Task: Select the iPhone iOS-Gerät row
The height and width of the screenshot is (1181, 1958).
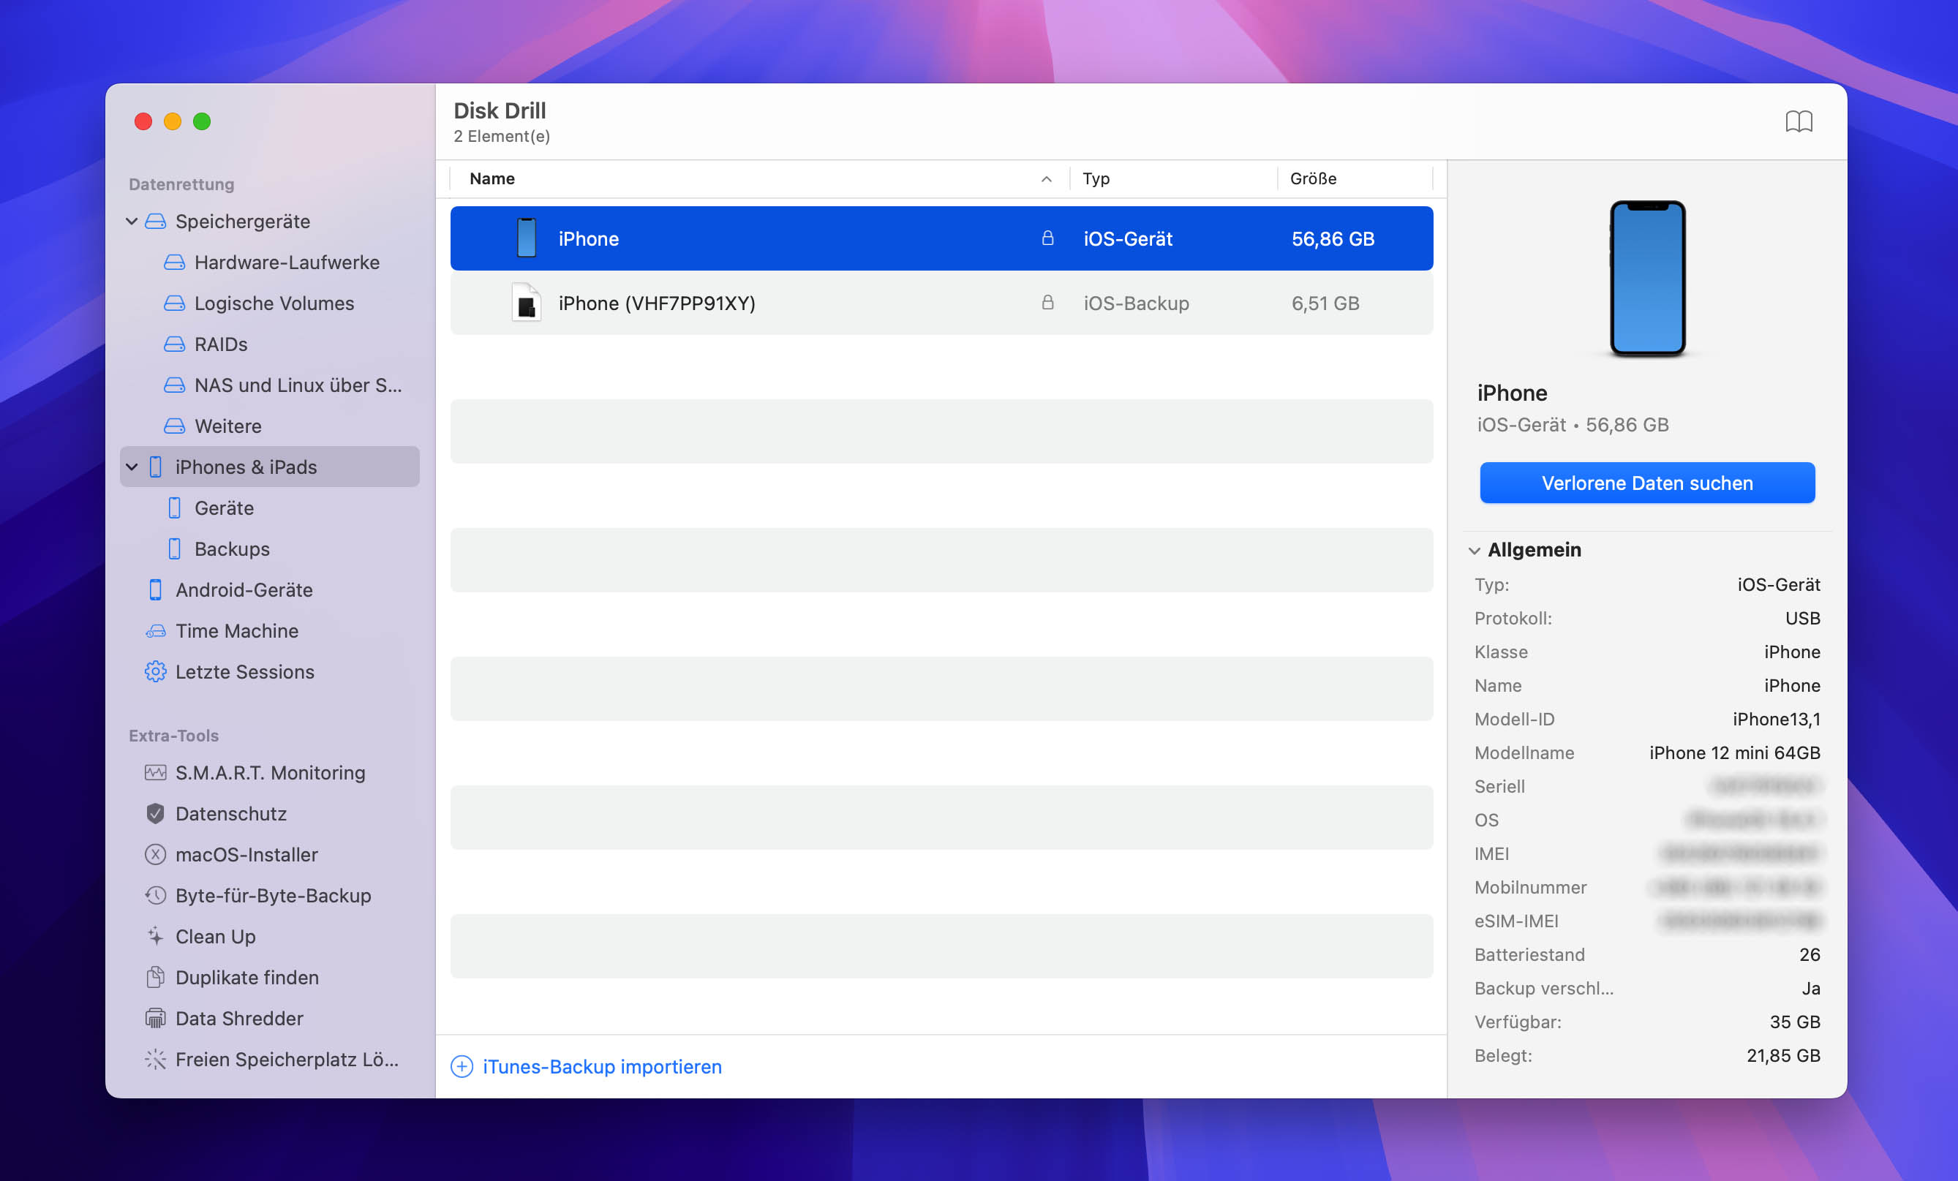Action: 941,238
